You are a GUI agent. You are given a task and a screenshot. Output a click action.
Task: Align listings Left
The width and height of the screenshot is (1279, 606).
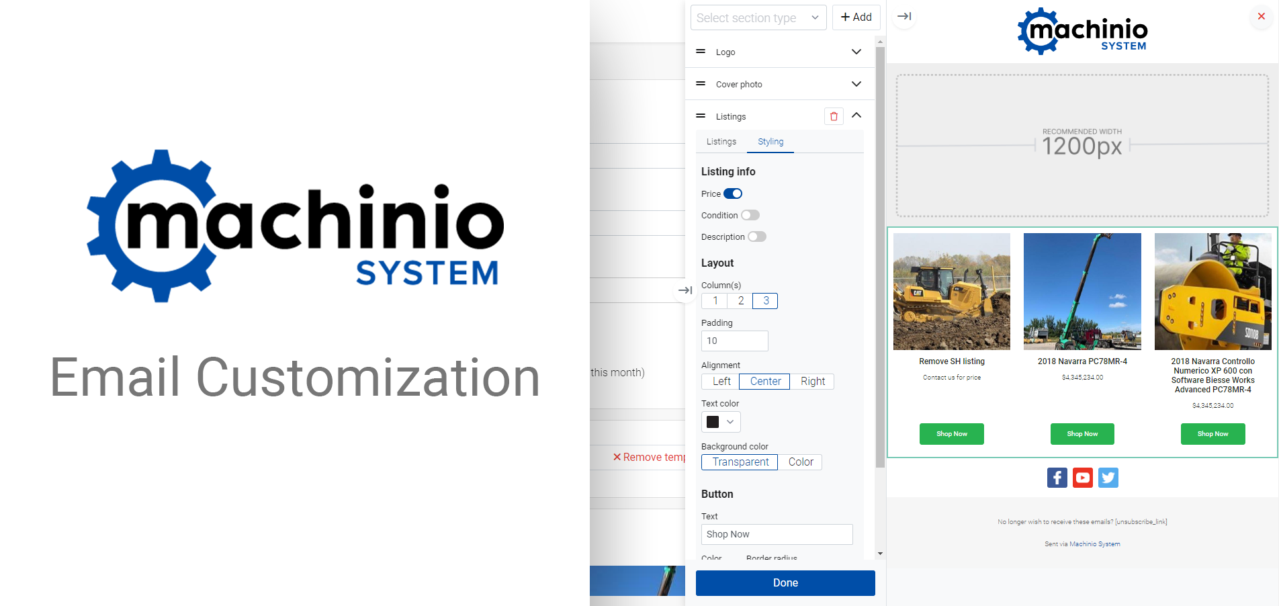pyautogui.click(x=721, y=382)
